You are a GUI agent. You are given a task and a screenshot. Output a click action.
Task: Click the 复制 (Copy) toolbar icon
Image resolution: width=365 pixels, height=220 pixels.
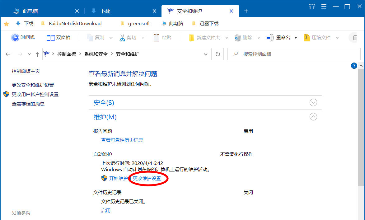pos(89,37)
